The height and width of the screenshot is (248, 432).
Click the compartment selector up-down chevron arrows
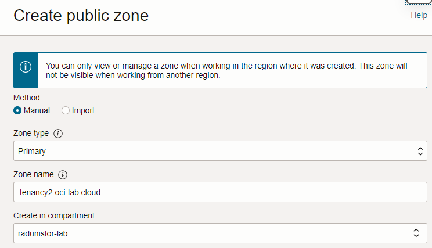[416, 233]
